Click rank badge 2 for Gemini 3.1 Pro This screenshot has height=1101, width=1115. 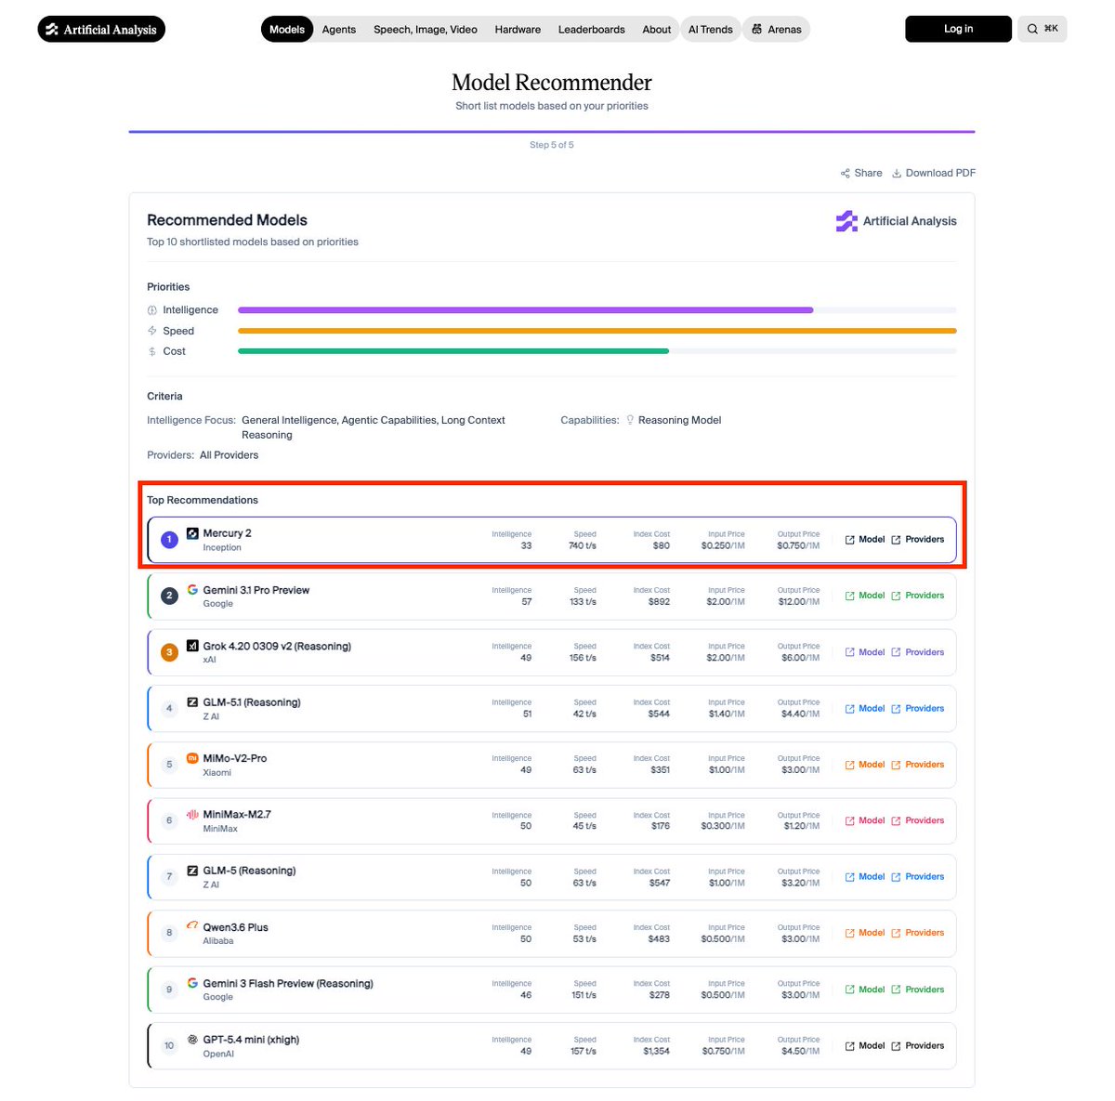[169, 596]
